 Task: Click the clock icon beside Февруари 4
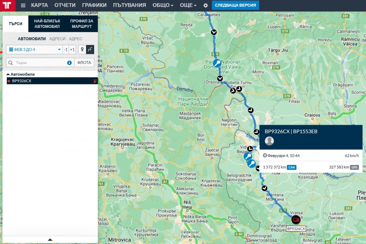(x=265, y=155)
